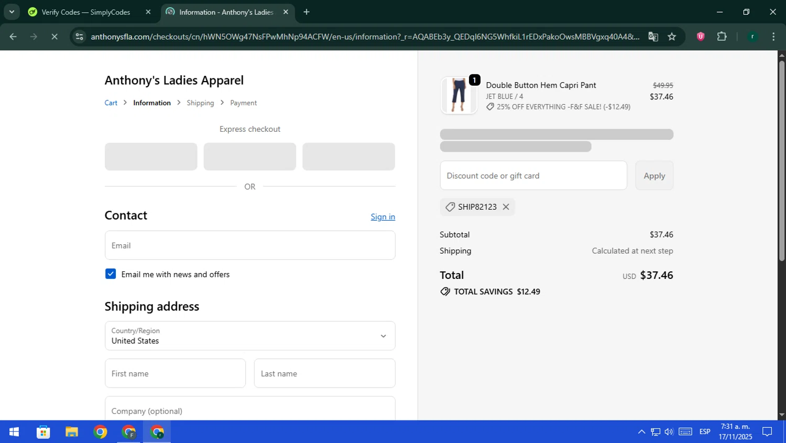Click the SHIP82123 tag icon
This screenshot has width=786, height=443.
click(x=450, y=207)
